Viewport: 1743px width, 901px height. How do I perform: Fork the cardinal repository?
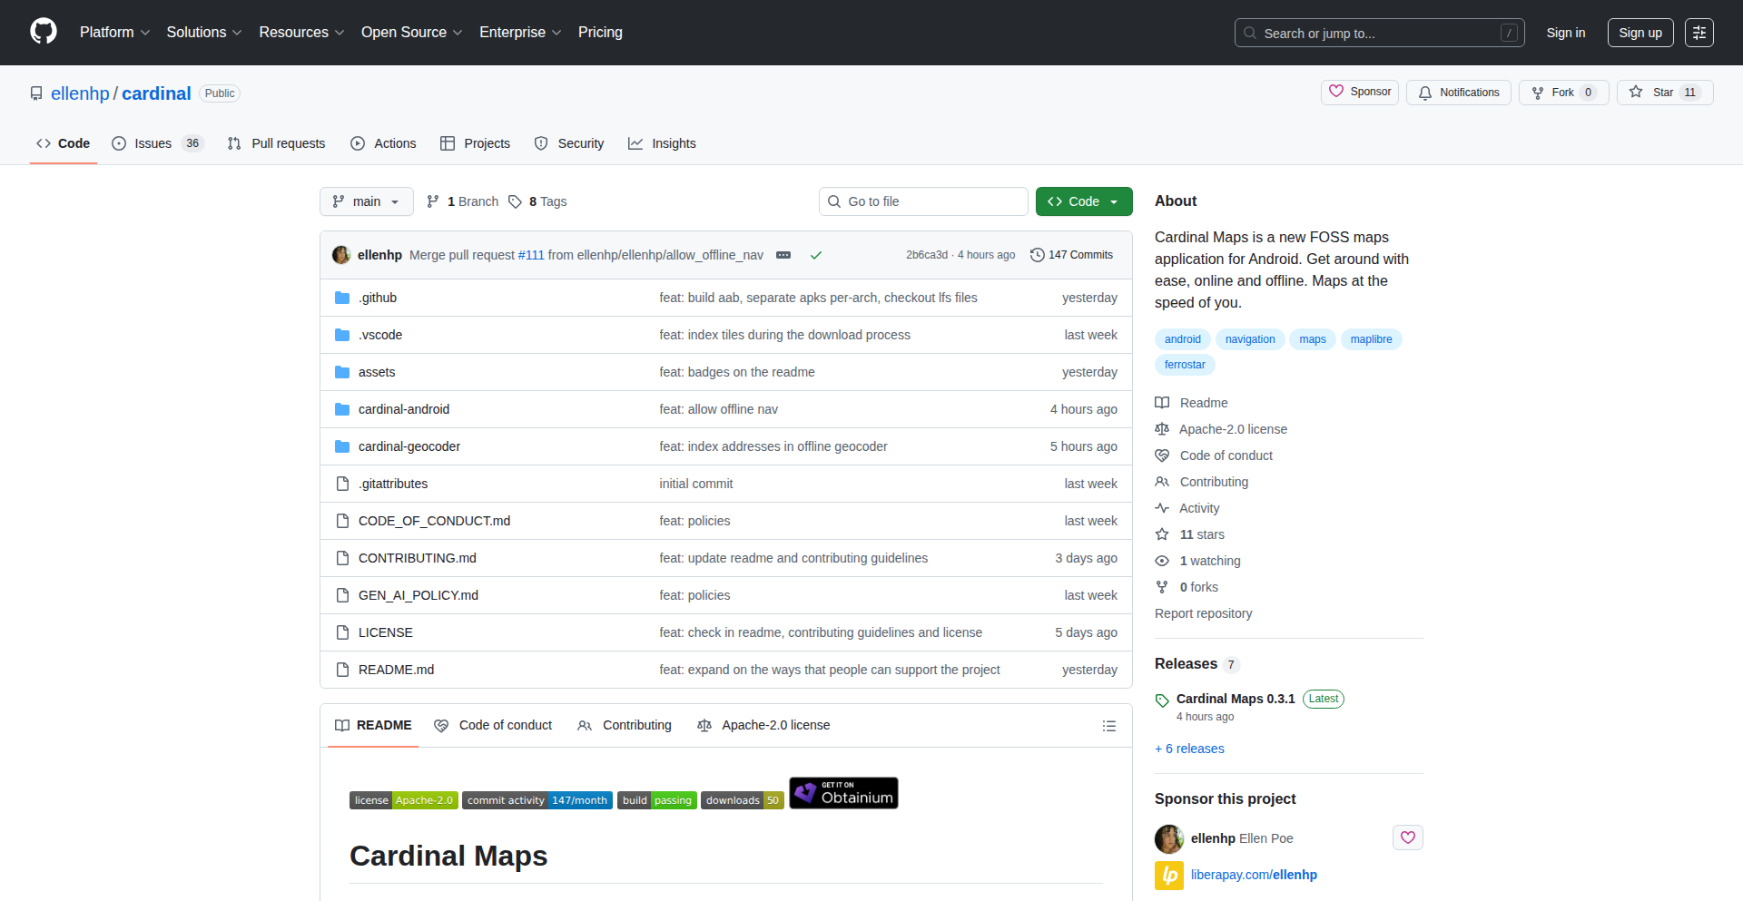click(x=1563, y=93)
